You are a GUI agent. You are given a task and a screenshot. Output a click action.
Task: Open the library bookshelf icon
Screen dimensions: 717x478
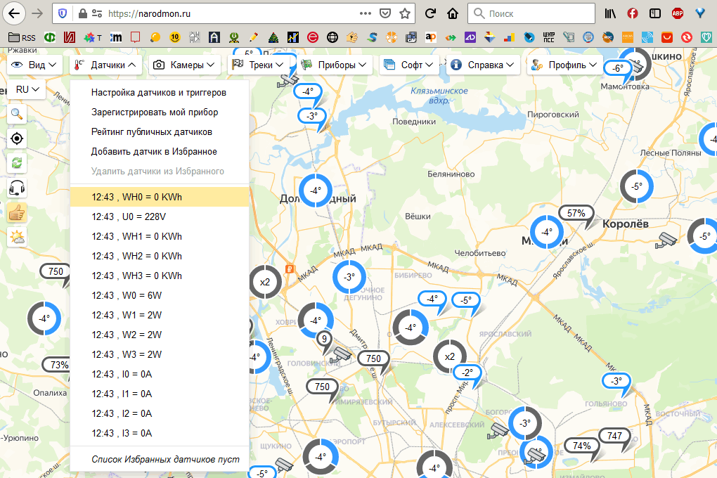click(610, 13)
